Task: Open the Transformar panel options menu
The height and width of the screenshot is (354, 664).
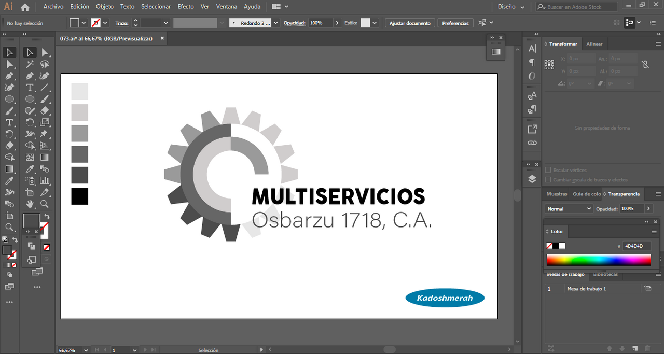Action: pos(658,44)
